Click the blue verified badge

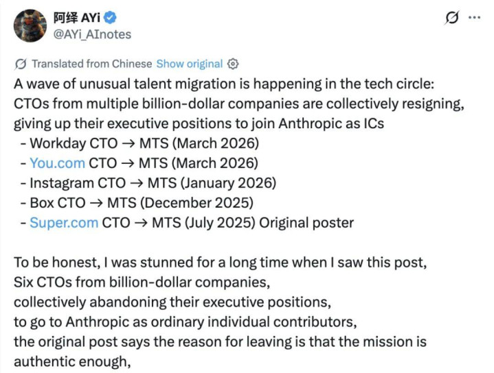pos(110,18)
